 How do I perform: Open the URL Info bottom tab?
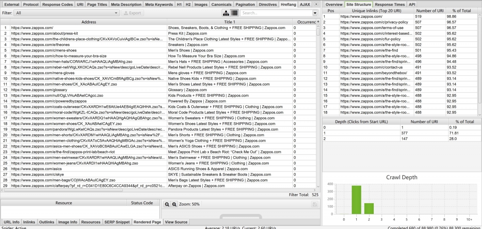pyautogui.click(x=11, y=222)
